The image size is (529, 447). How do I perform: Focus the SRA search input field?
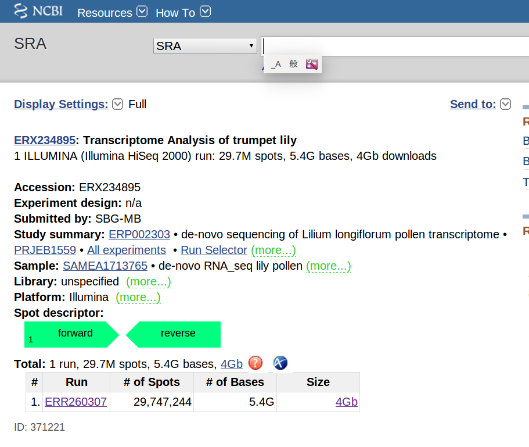point(395,47)
